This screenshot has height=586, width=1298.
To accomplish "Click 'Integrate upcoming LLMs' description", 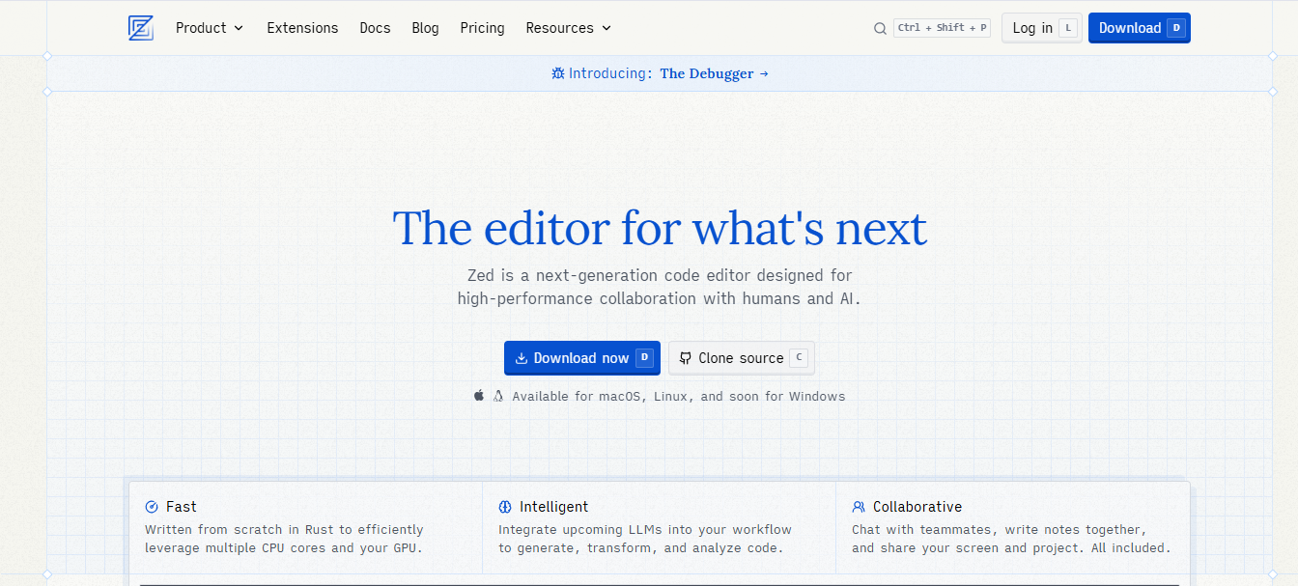I will click(645, 539).
